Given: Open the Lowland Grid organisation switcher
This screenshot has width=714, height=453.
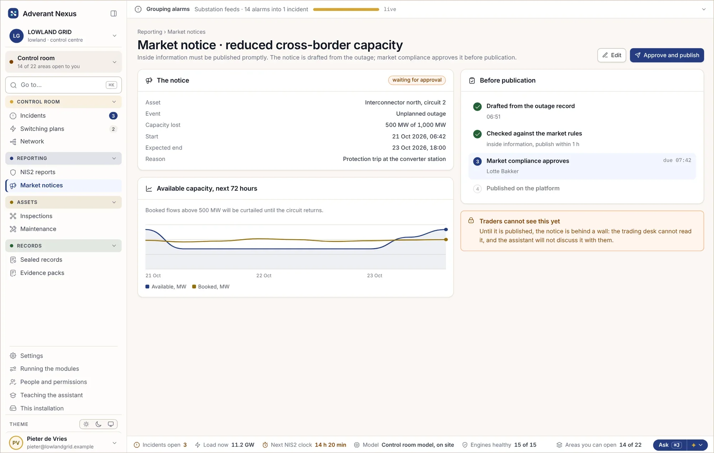Looking at the screenshot, I should [64, 36].
